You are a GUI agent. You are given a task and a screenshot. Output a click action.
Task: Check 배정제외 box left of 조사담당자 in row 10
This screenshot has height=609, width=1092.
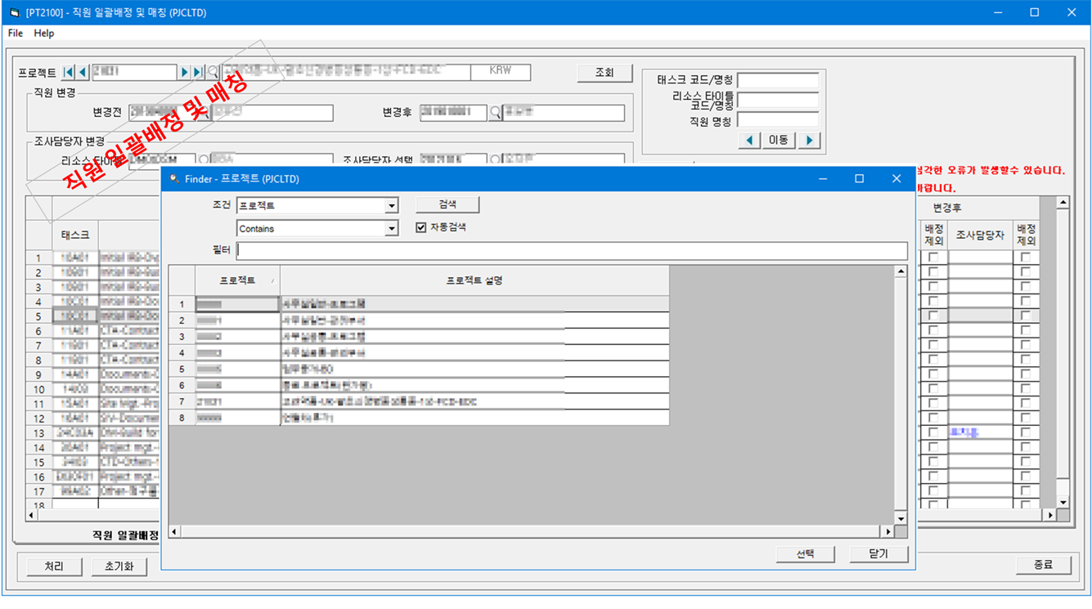[x=933, y=389]
